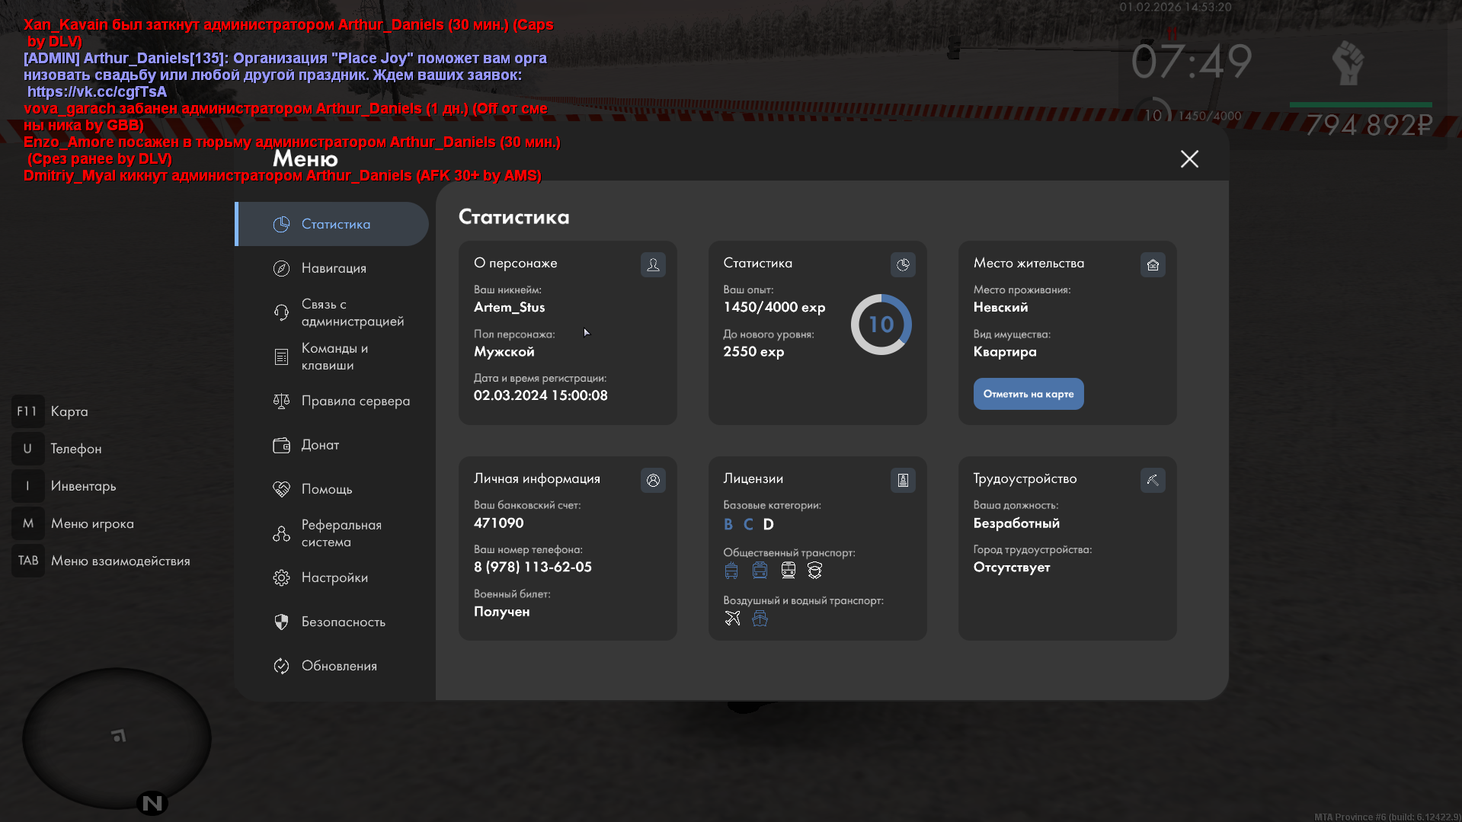Image resolution: width=1462 pixels, height=822 pixels.
Task: Click the document icon on Лицензии card
Action: point(903,480)
